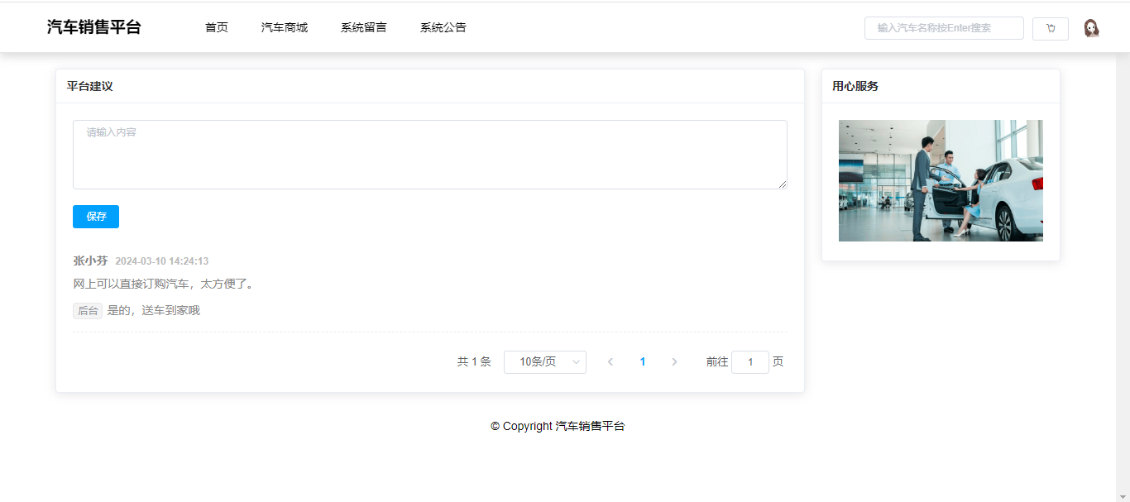Image resolution: width=1130 pixels, height=502 pixels.
Task: Open 系统留言 menu item
Action: 364,27
